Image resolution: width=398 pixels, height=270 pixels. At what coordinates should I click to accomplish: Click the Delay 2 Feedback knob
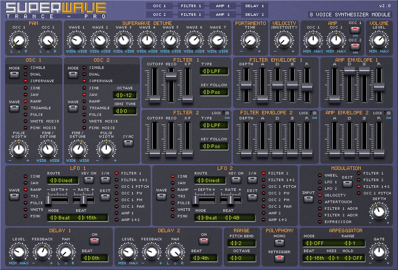(x=152, y=252)
